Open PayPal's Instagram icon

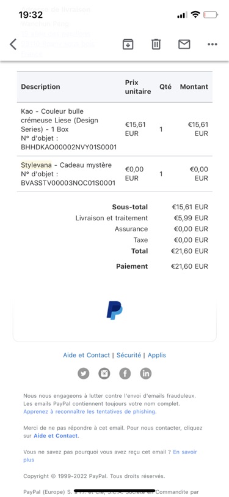(104, 373)
